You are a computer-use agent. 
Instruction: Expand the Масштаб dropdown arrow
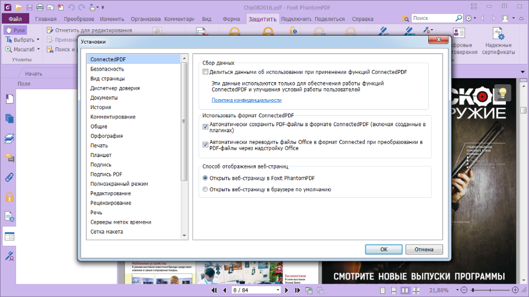point(39,49)
